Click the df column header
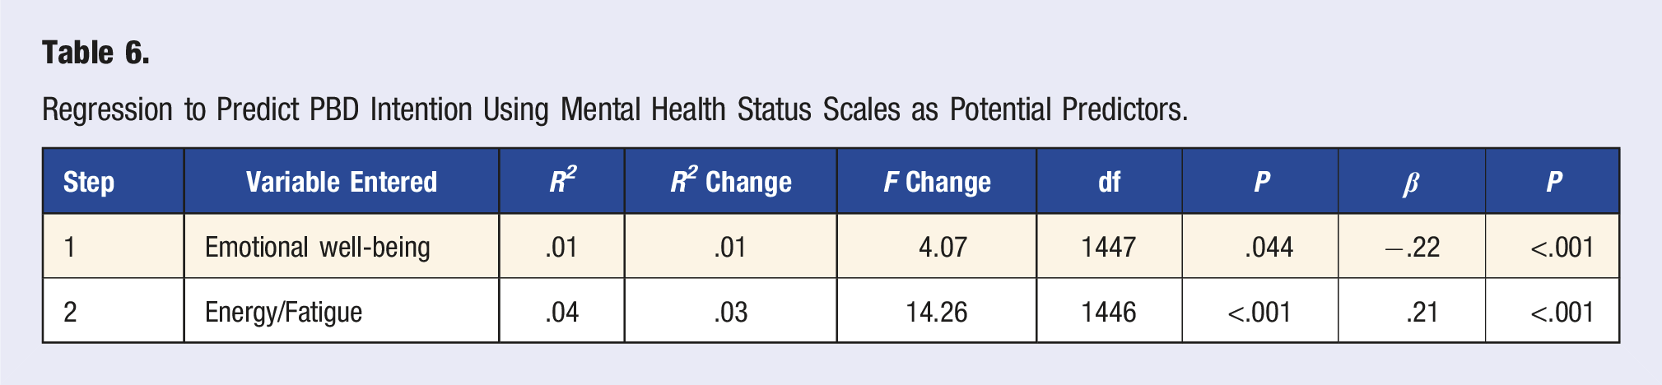1662x385 pixels. coord(1110,182)
